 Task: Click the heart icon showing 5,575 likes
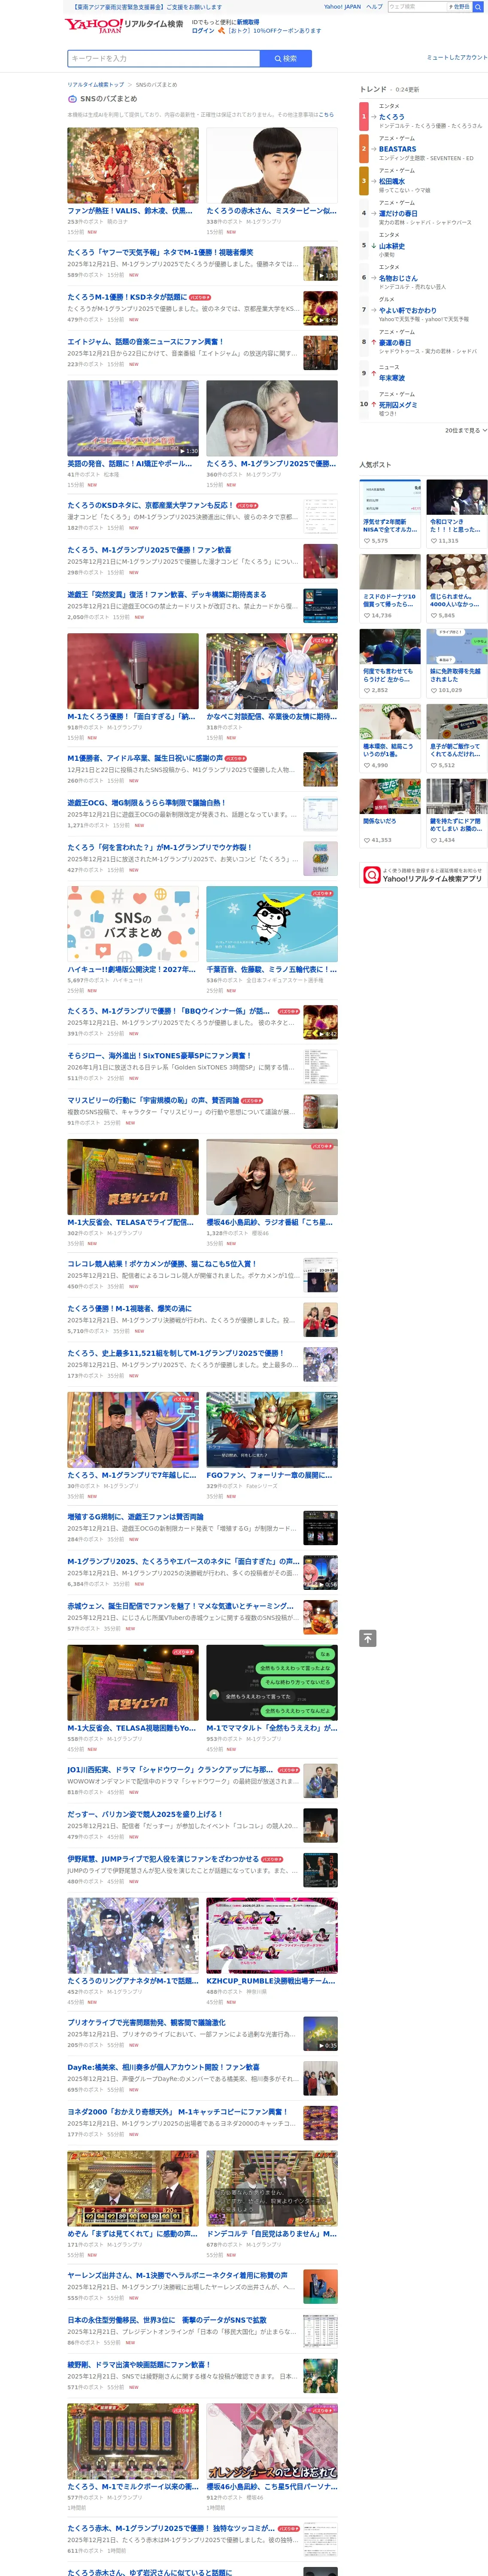click(x=366, y=540)
